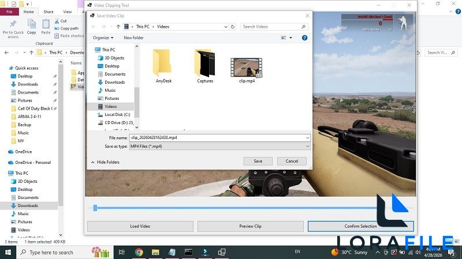
Task: Click Save button in Save Video Clip dialog
Action: (x=258, y=161)
